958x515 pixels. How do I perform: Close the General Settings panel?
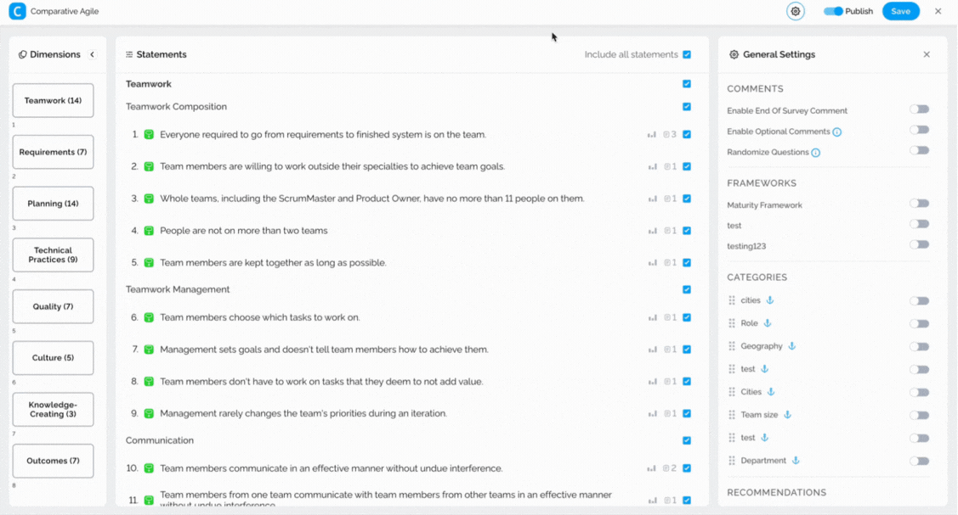[927, 55]
